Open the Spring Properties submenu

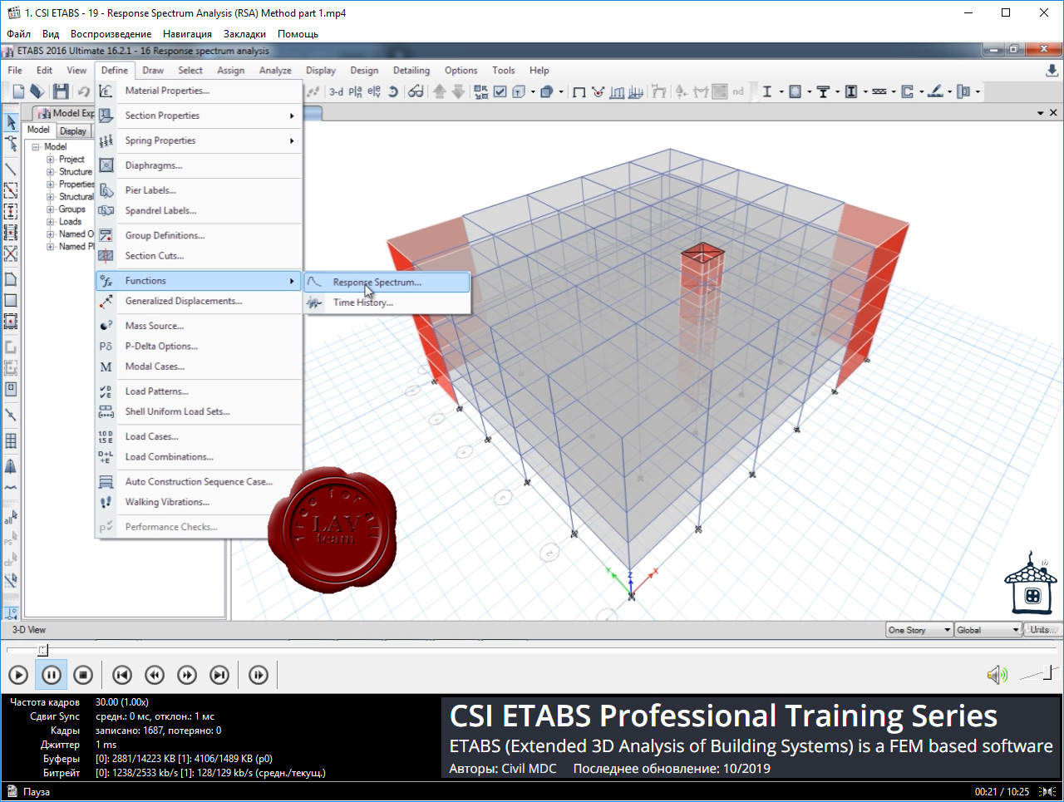(x=199, y=140)
